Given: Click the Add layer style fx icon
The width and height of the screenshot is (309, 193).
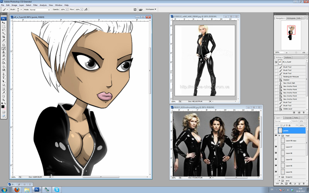Looking at the screenshot, I should point(282,184).
